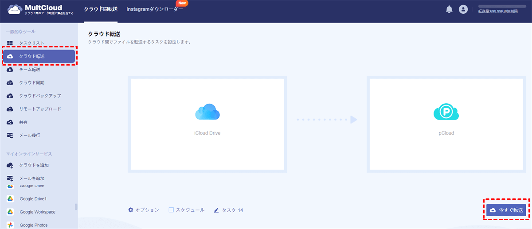Click the Cloud Backup sidebar icon
This screenshot has width=532, height=229.
tap(10, 96)
